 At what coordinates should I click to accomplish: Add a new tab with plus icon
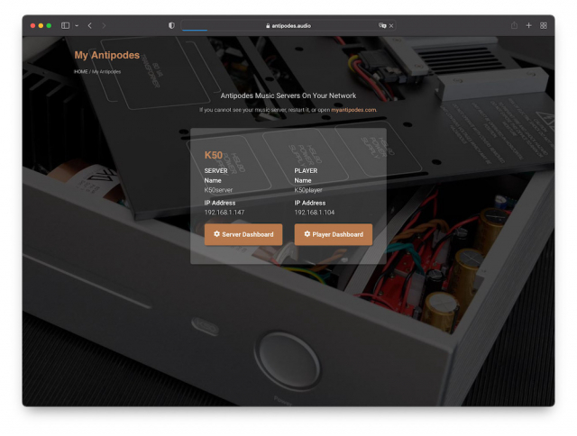coord(529,25)
